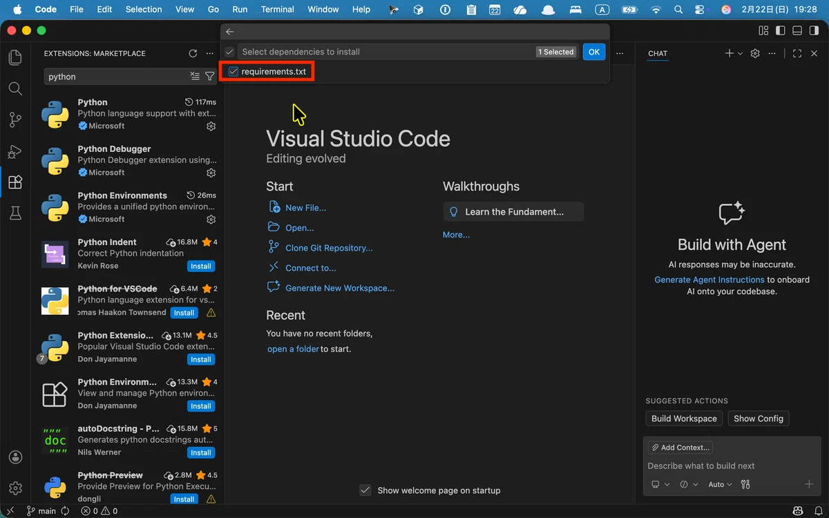Filter extensions with the funnel icon

click(210, 77)
